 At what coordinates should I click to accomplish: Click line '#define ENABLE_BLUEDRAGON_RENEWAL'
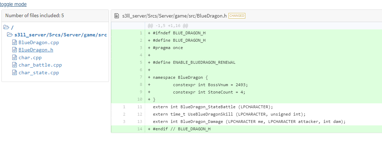click(194, 62)
